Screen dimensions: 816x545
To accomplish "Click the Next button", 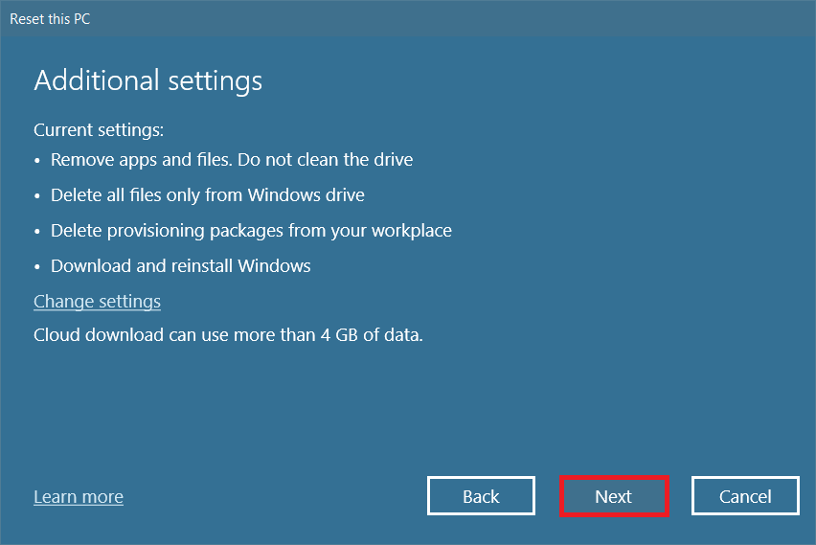I will coord(614,496).
